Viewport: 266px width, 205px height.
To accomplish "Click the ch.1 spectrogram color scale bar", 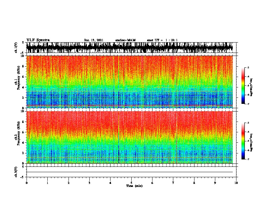I will click(243, 86).
